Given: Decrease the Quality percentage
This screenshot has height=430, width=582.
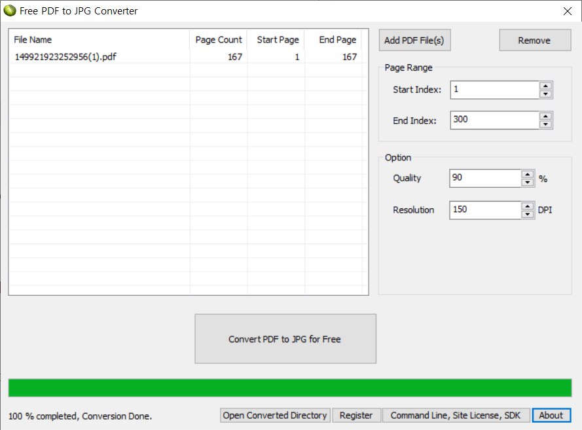Looking at the screenshot, I should coord(528,183).
